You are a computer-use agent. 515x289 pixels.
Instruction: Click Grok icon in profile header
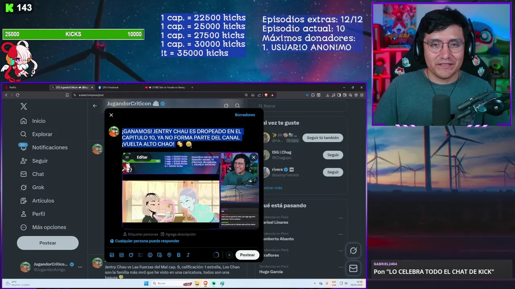(x=226, y=106)
